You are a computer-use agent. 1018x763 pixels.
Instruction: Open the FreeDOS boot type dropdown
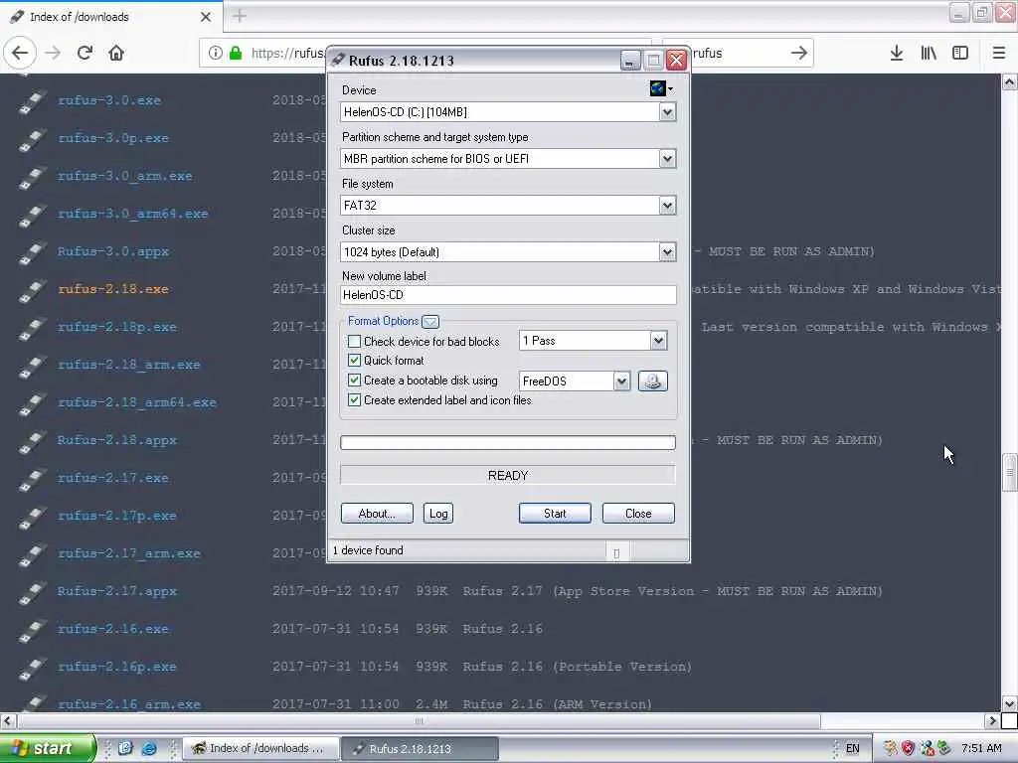pyautogui.click(x=621, y=381)
